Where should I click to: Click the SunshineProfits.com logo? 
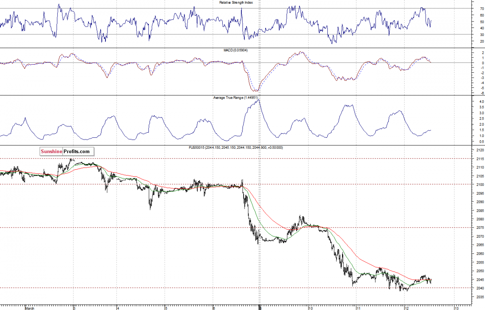[67, 152]
